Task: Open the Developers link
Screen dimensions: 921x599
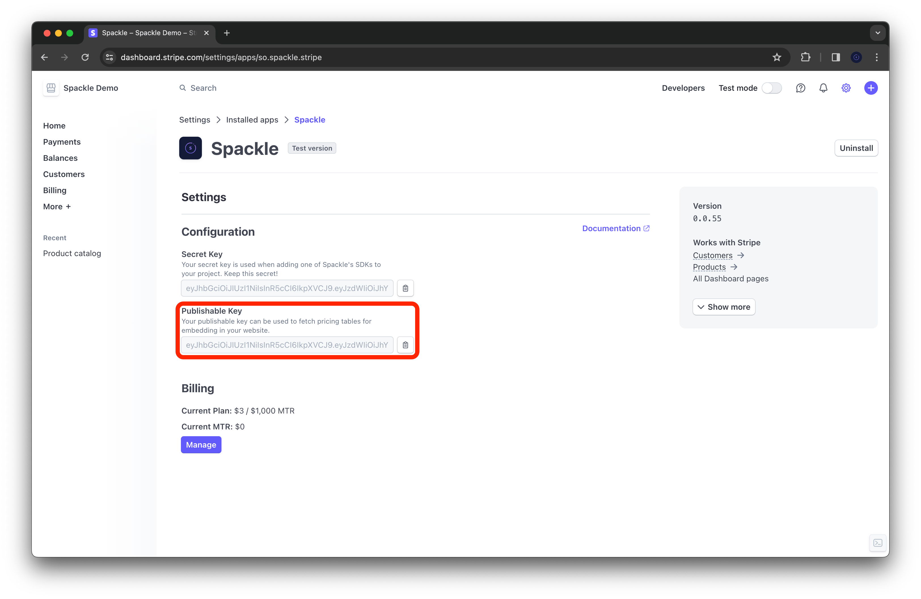Action: (x=683, y=88)
